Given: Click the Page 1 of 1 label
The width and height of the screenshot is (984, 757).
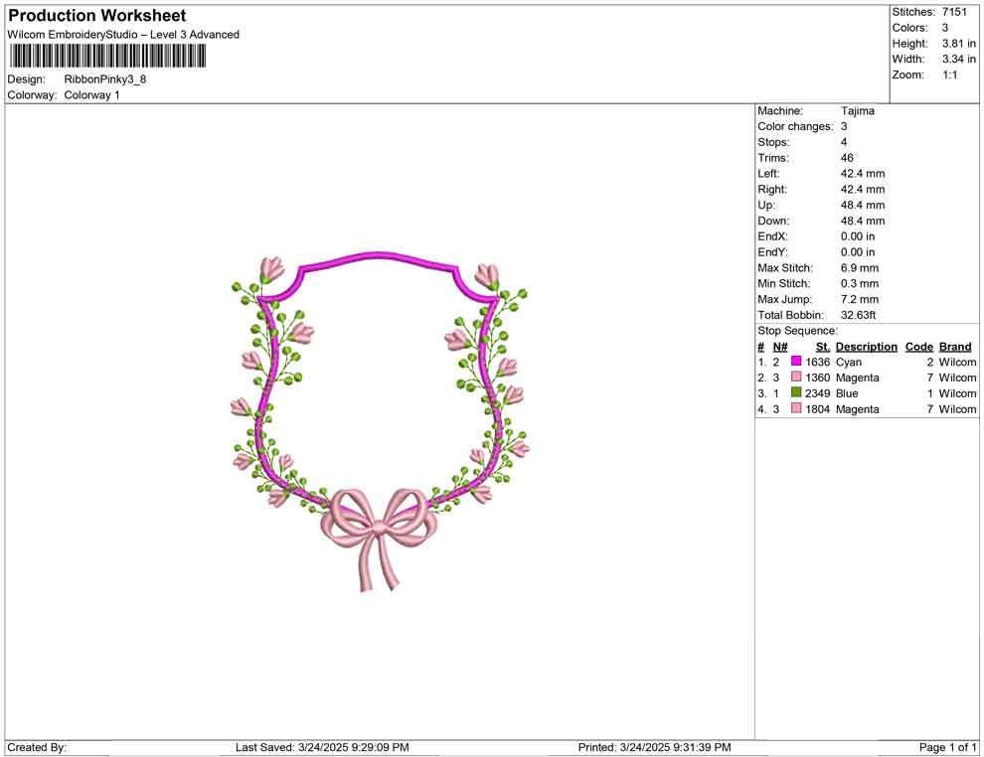Looking at the screenshot, I should [x=948, y=747].
